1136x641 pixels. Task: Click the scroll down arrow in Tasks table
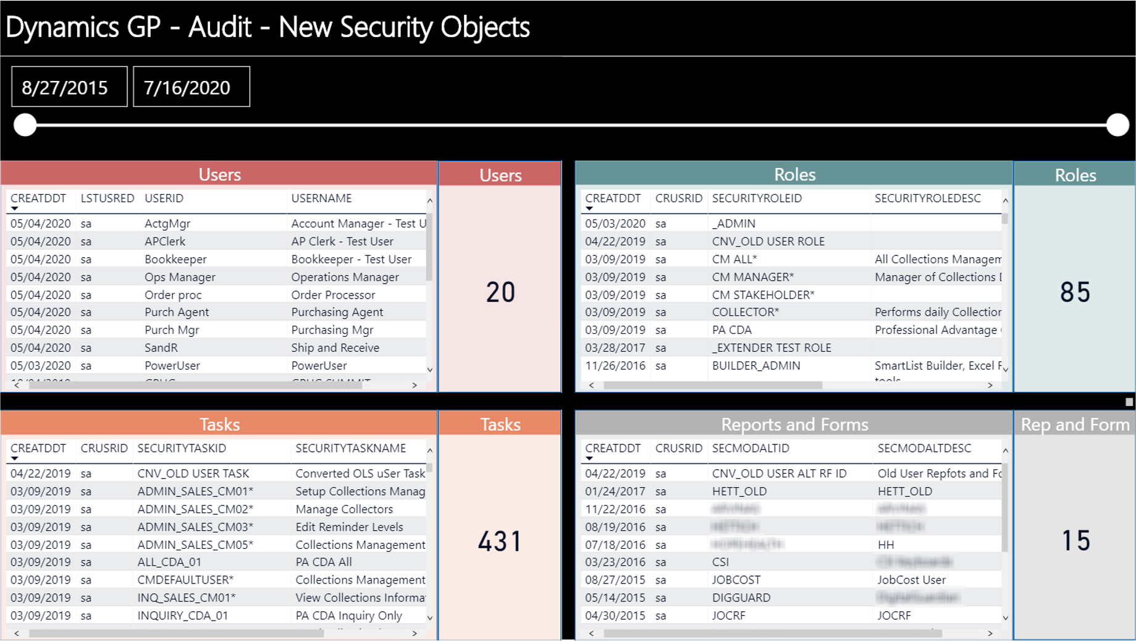(430, 618)
